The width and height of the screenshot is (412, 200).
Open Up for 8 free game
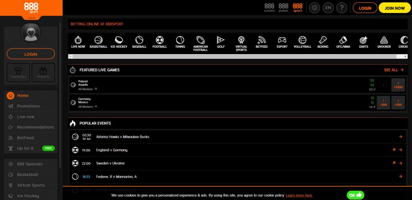pyautogui.click(x=31, y=148)
